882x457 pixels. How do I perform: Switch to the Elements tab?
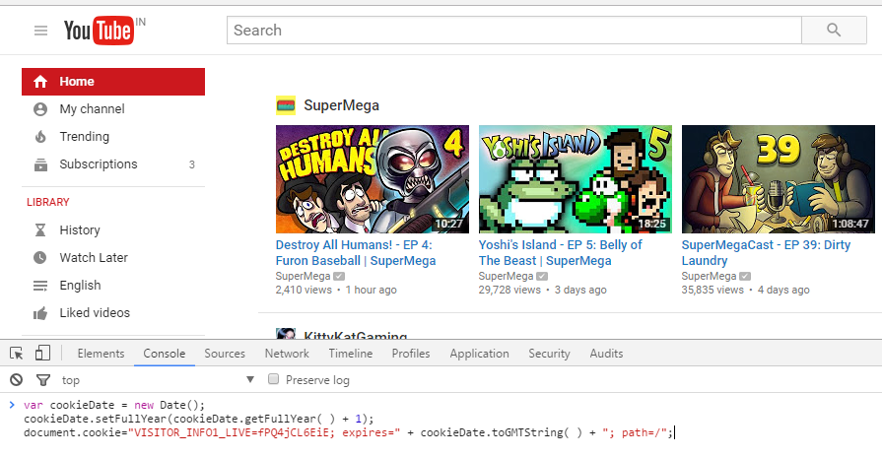[x=101, y=354]
